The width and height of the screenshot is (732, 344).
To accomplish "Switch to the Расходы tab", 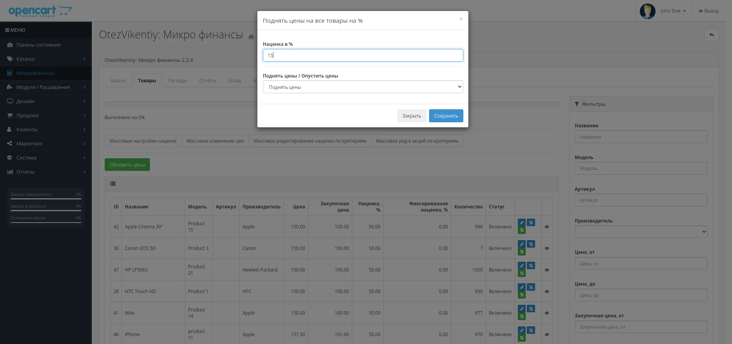I will pyautogui.click(x=178, y=81).
